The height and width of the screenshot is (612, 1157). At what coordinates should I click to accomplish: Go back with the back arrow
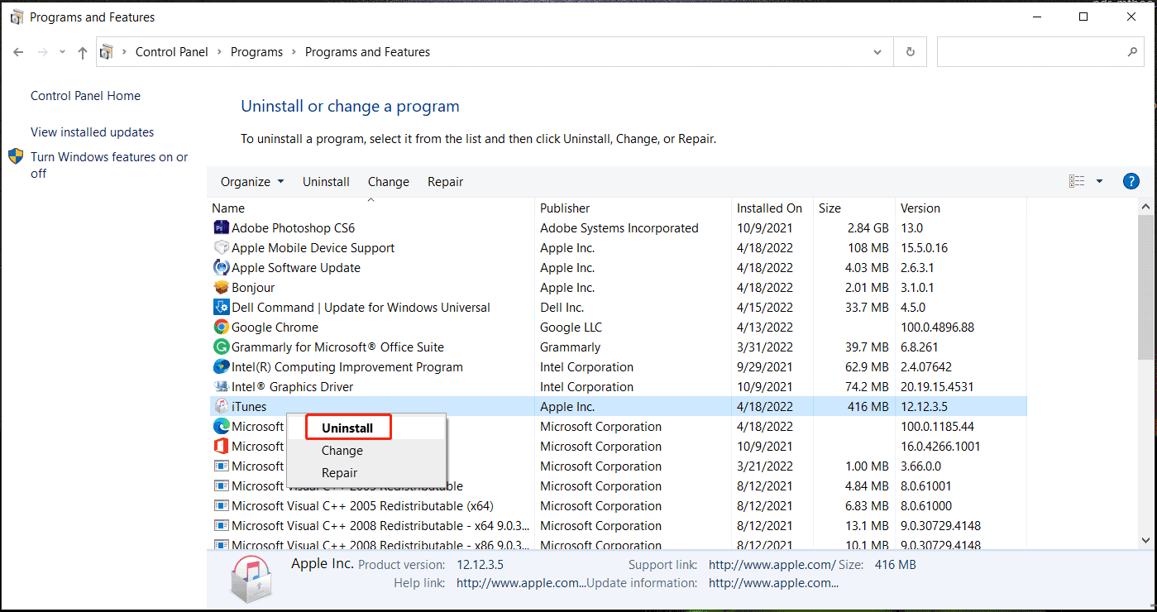18,52
